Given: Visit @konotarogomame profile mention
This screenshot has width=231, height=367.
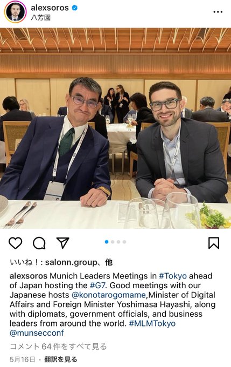Looking at the screenshot, I should click(x=109, y=295).
